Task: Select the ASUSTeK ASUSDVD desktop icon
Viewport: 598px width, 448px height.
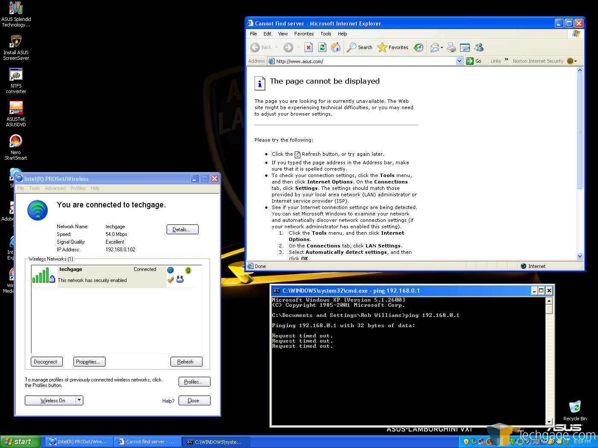Action: click(16, 114)
